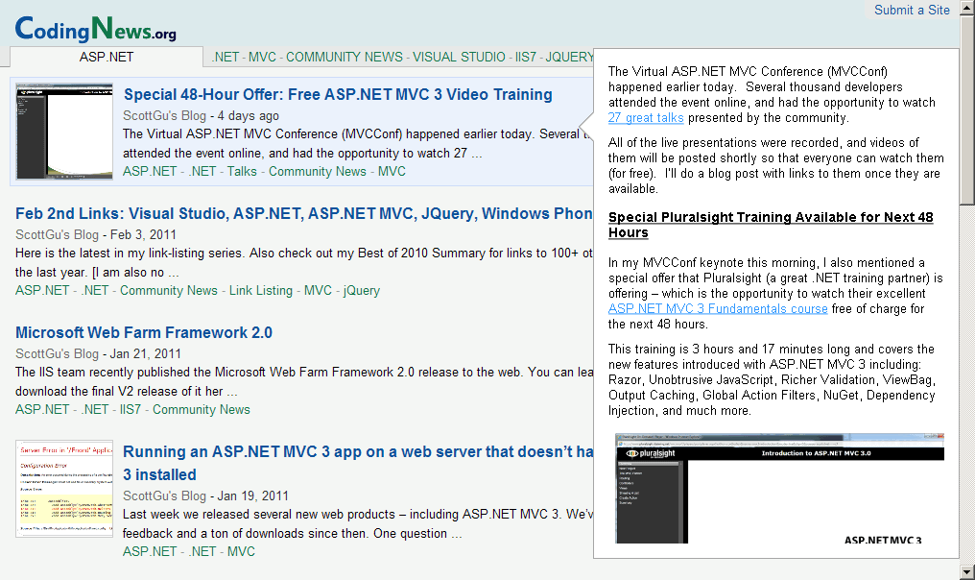This screenshot has width=975, height=580.
Task: Click the Link Listing tag
Action: pos(260,290)
